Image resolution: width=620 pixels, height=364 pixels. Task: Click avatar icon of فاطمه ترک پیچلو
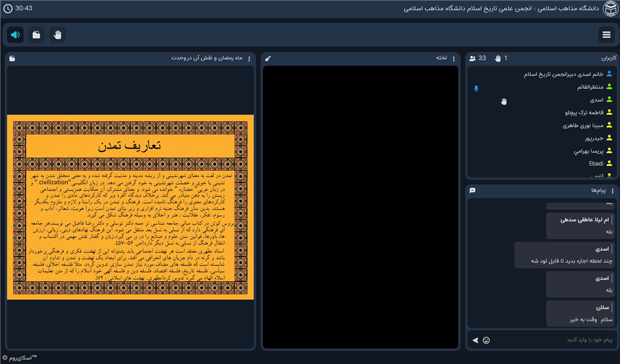click(609, 112)
